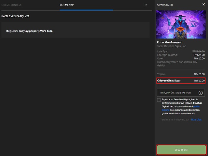Open the creator tag info icon
This screenshot has height=156, width=208.
[x=201, y=93]
